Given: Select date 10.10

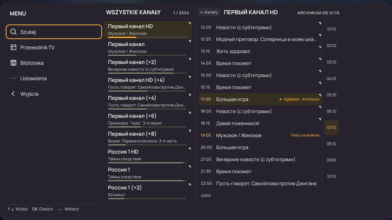Looking at the screenshot, I should click(331, 177).
